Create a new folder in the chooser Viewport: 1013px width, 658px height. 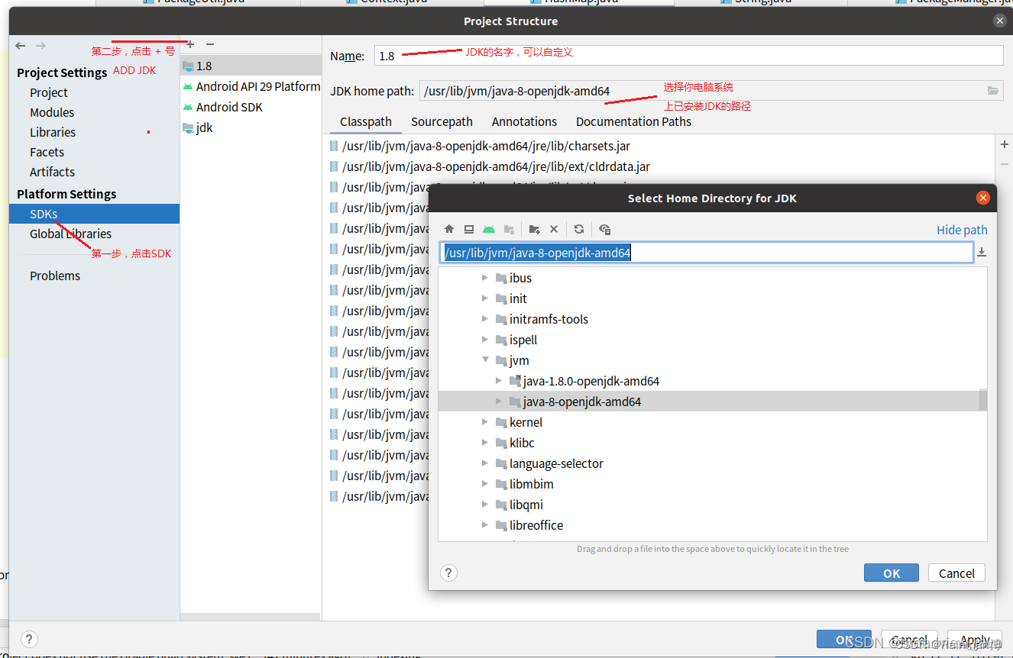pyautogui.click(x=534, y=229)
